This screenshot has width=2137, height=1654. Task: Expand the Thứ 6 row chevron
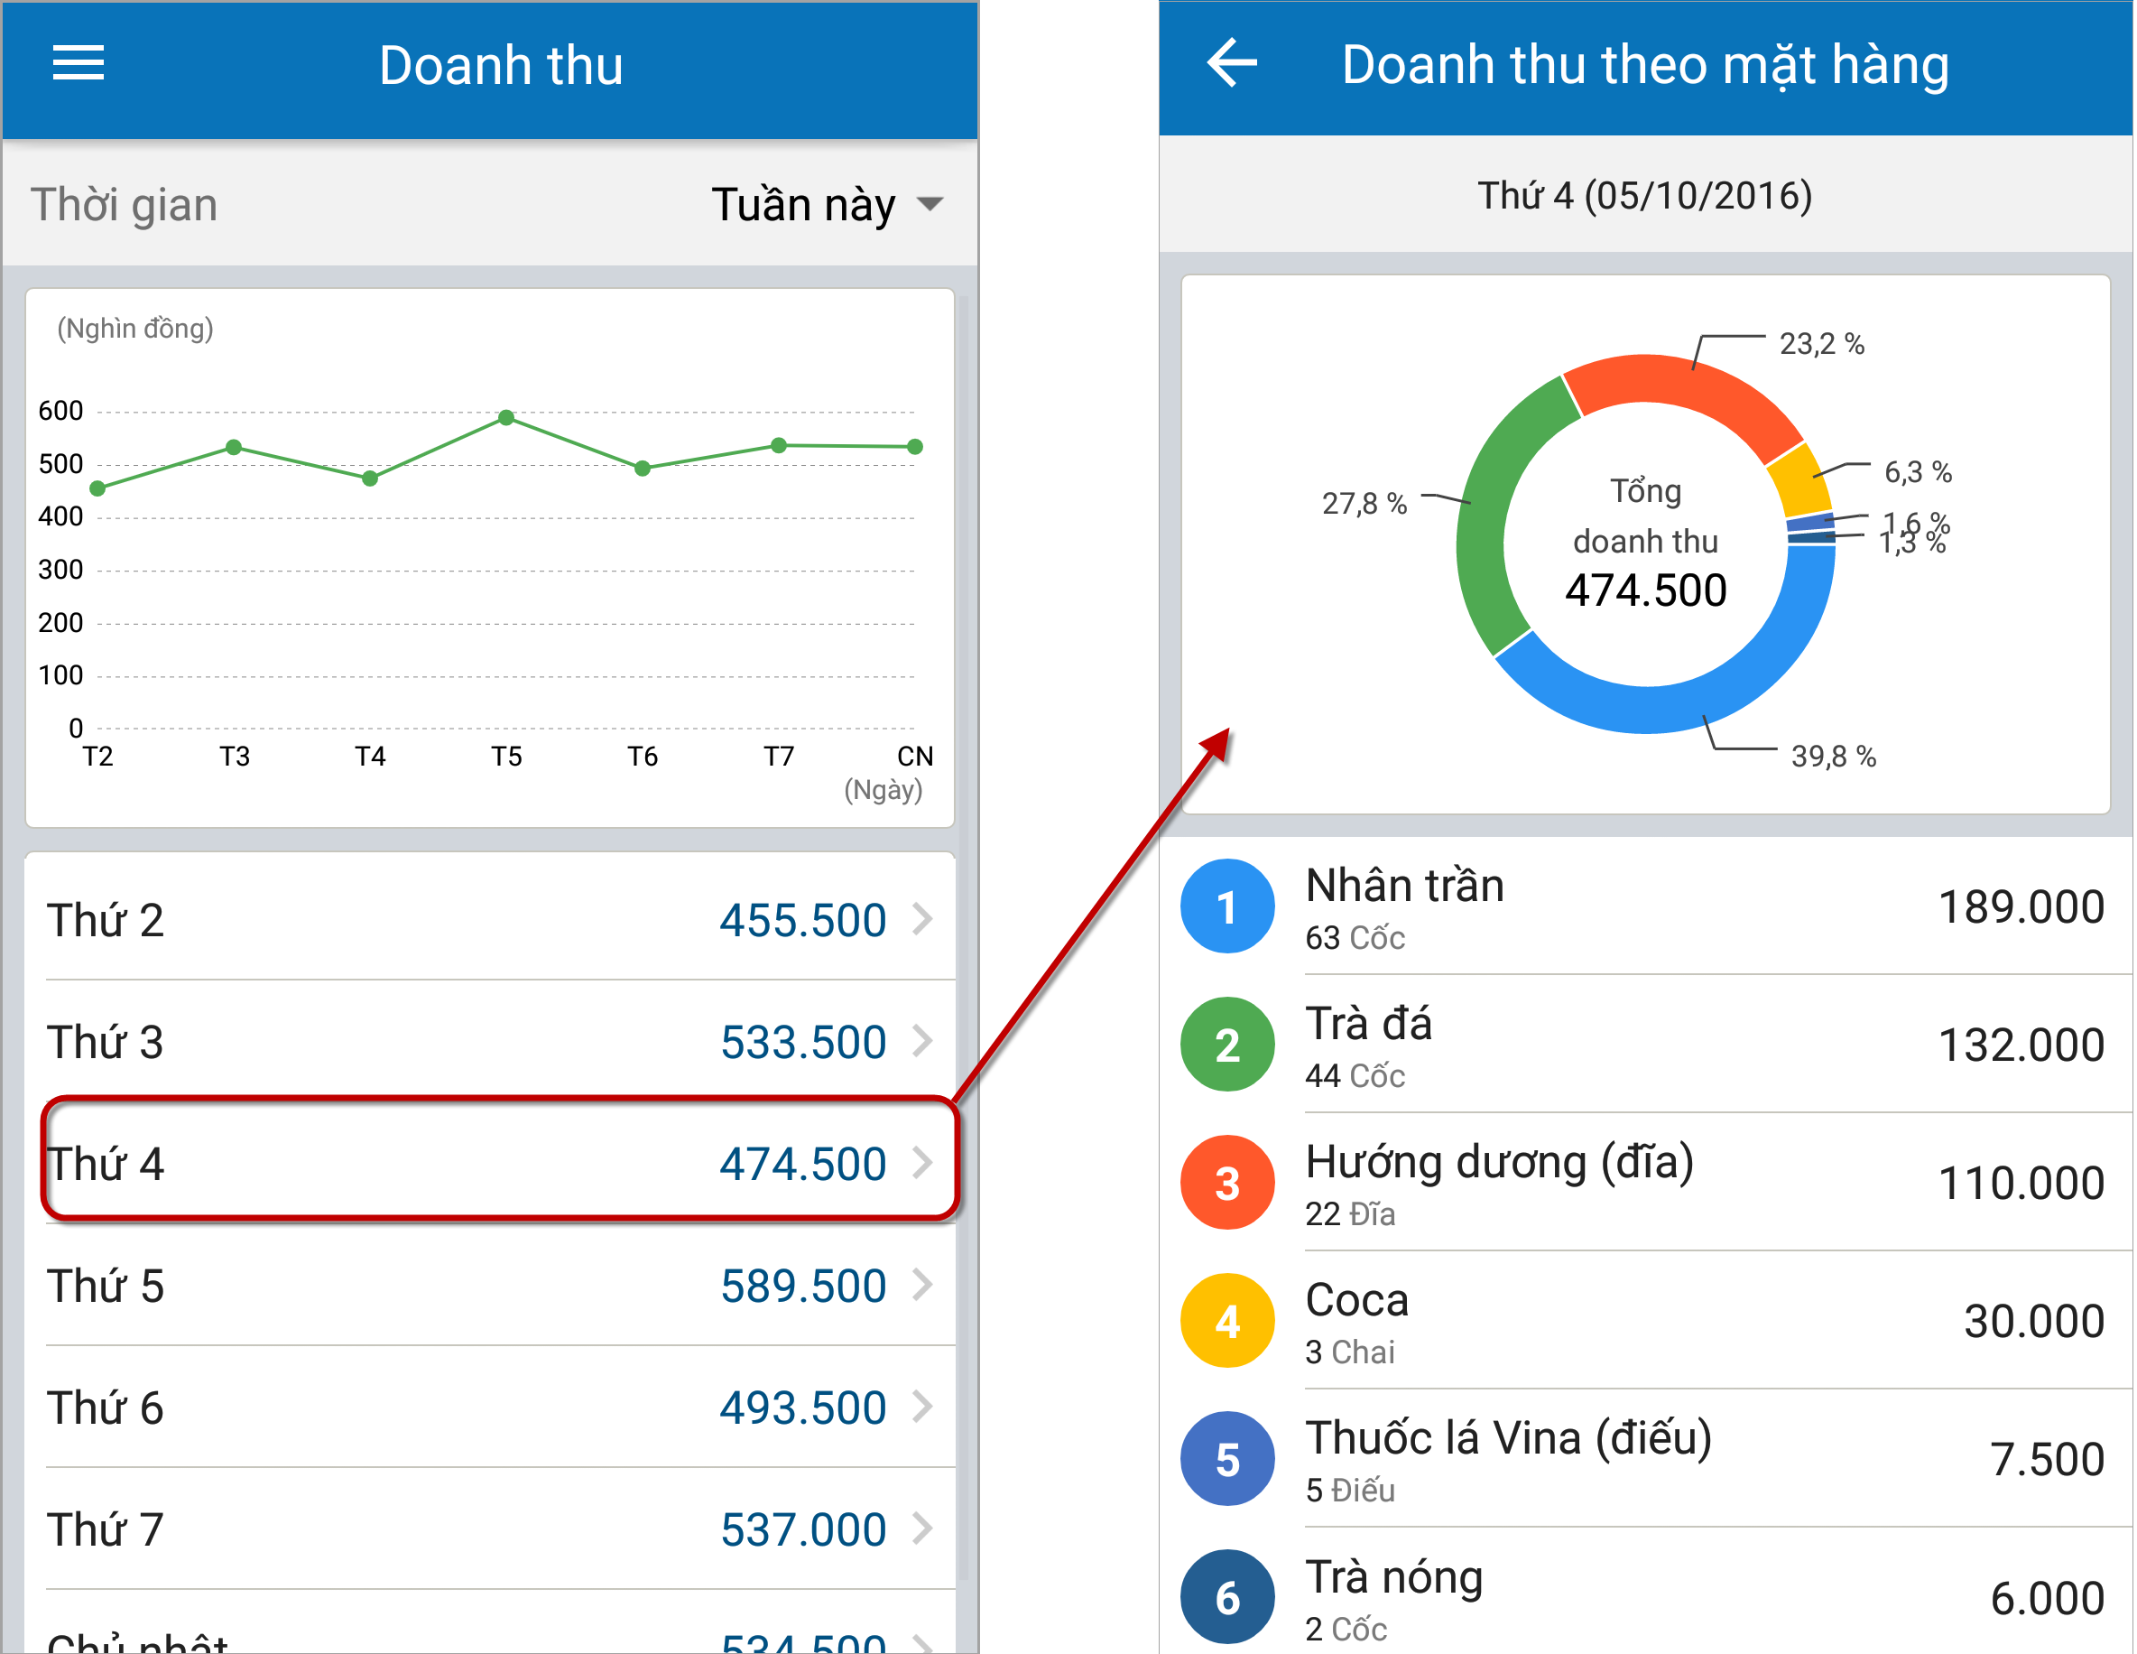[x=921, y=1407]
